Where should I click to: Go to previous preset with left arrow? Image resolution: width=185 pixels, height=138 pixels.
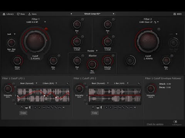pos(71,14)
